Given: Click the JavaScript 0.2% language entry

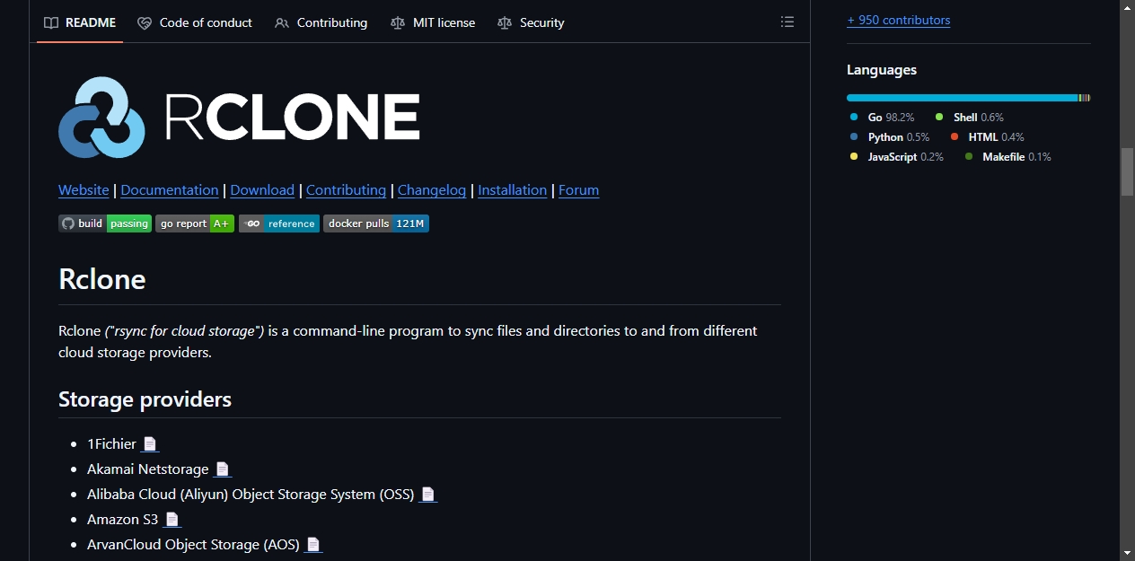Looking at the screenshot, I should (896, 157).
